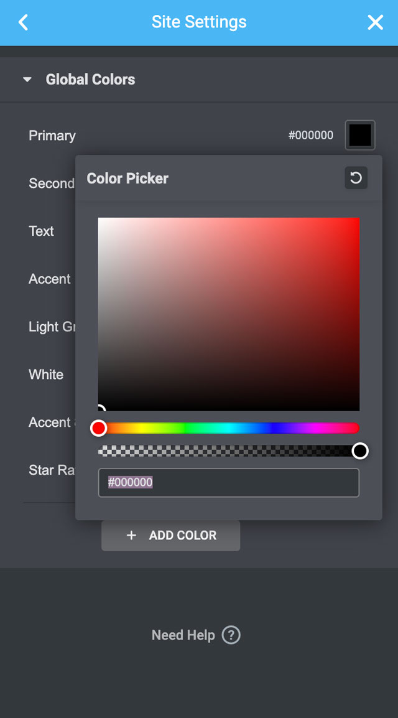Select the Text global color row

pos(42,231)
